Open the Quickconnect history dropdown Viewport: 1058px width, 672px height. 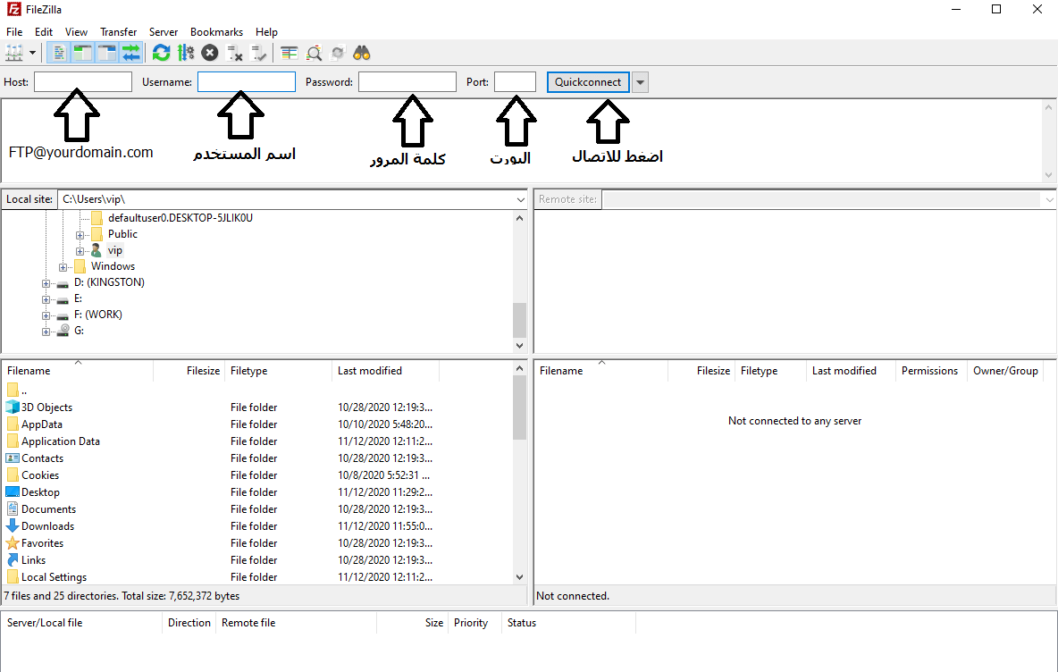[641, 82]
